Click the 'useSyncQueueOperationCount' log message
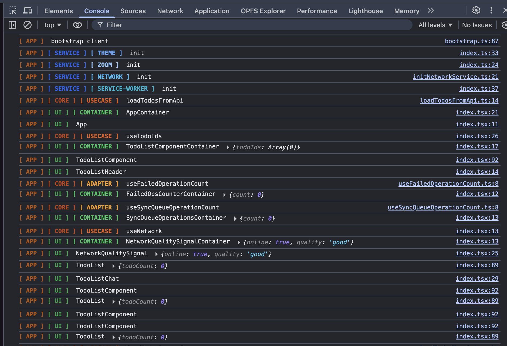 point(173,207)
